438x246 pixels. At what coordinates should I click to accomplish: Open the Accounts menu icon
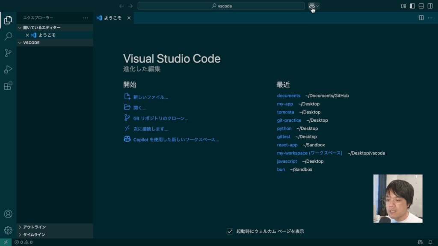point(8,214)
